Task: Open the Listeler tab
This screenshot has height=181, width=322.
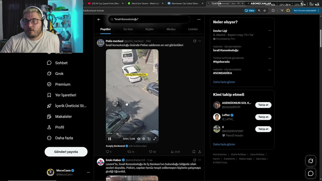Action: pyautogui.click(x=193, y=29)
